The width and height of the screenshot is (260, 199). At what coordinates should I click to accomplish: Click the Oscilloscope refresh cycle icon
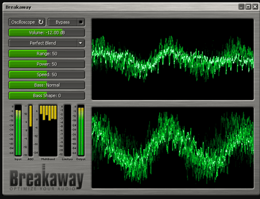41,22
